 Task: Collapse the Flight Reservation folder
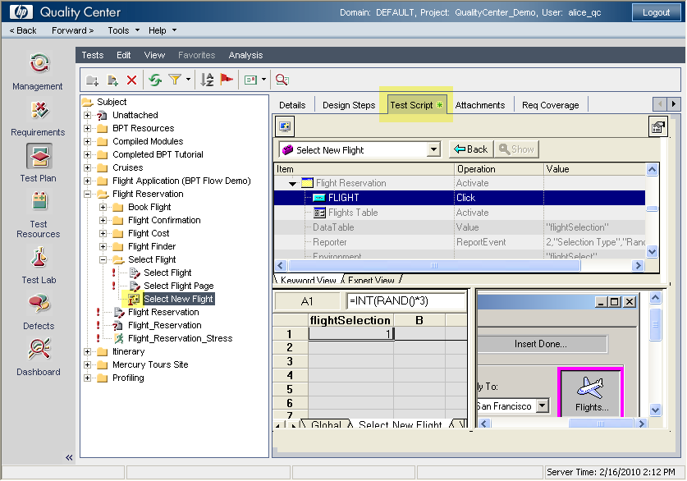click(87, 194)
